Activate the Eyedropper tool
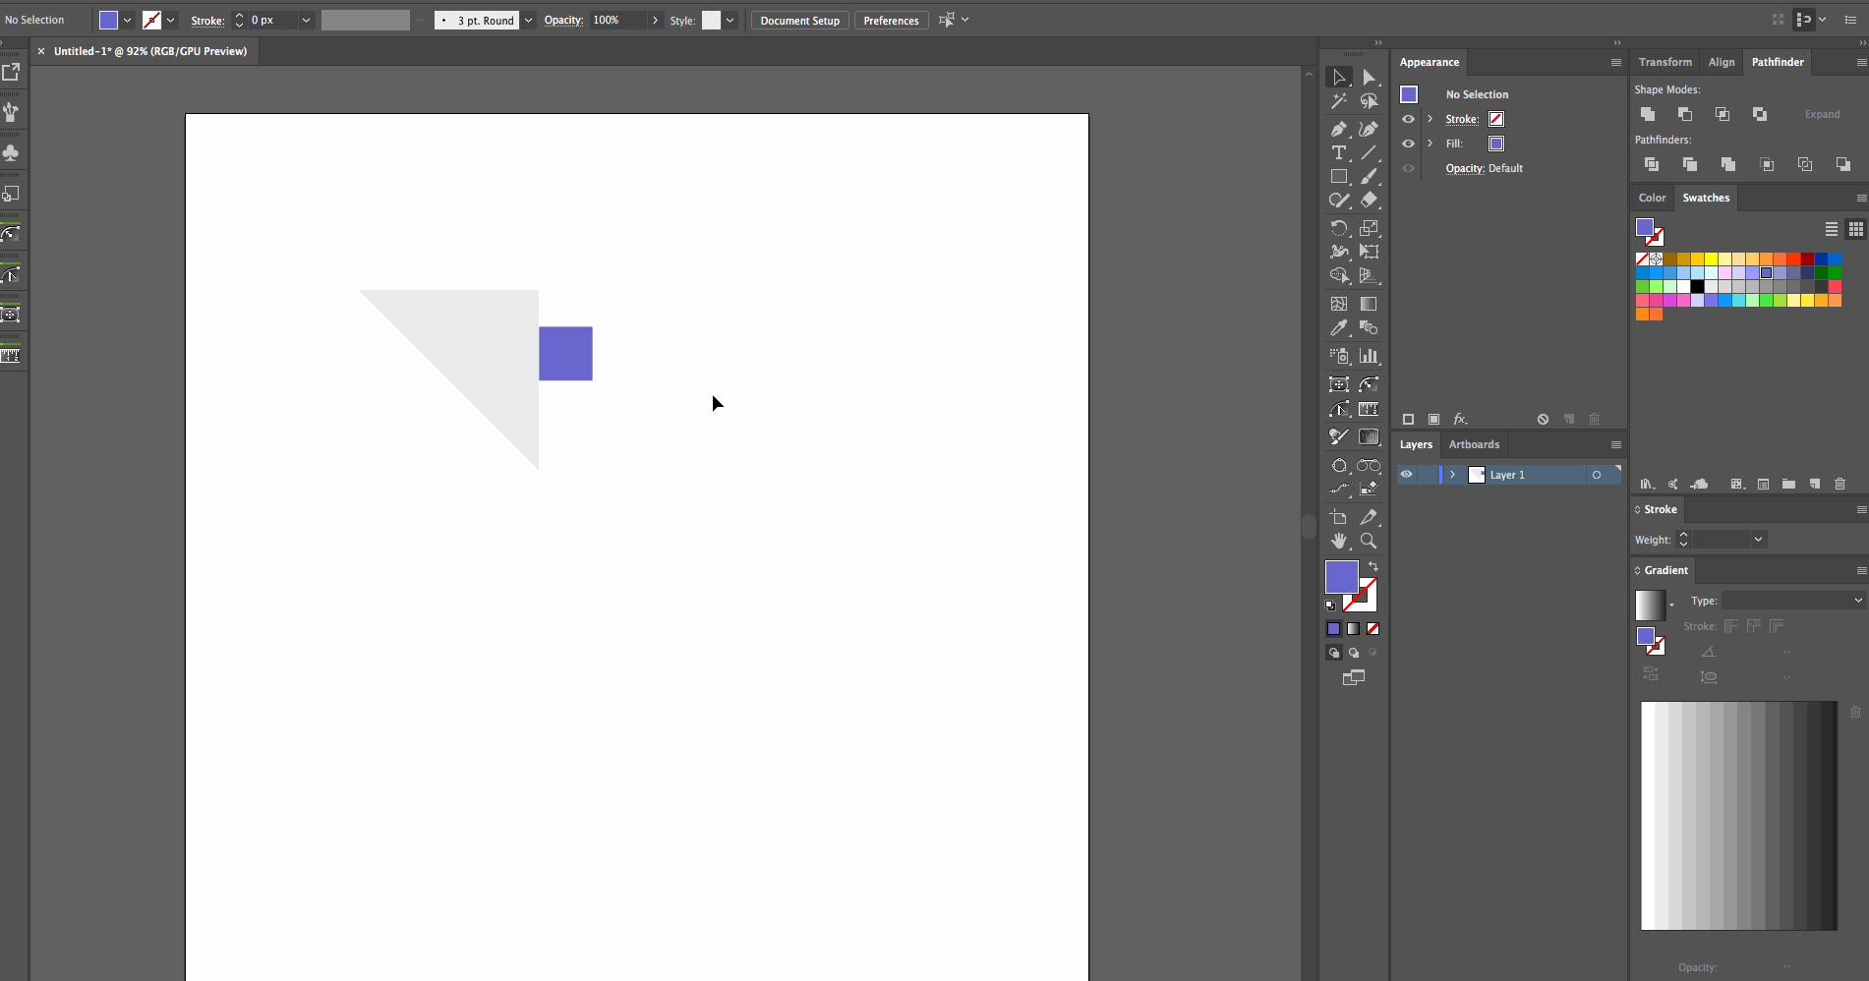The image size is (1869, 981). pos(1338,328)
